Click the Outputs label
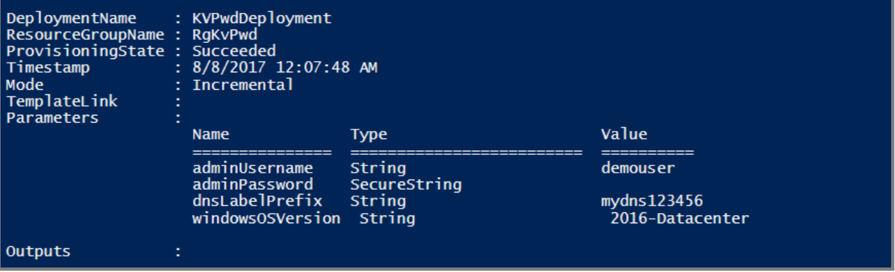This screenshot has width=895, height=272. pyautogui.click(x=38, y=251)
